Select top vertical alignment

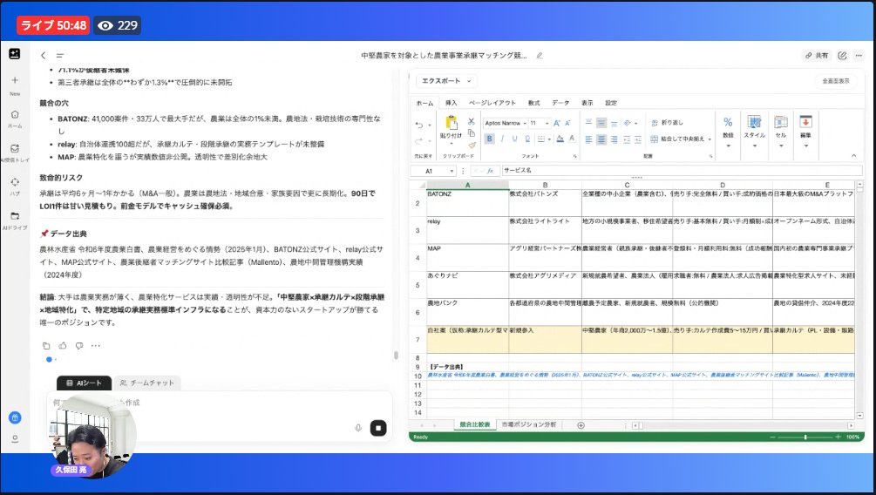point(588,122)
